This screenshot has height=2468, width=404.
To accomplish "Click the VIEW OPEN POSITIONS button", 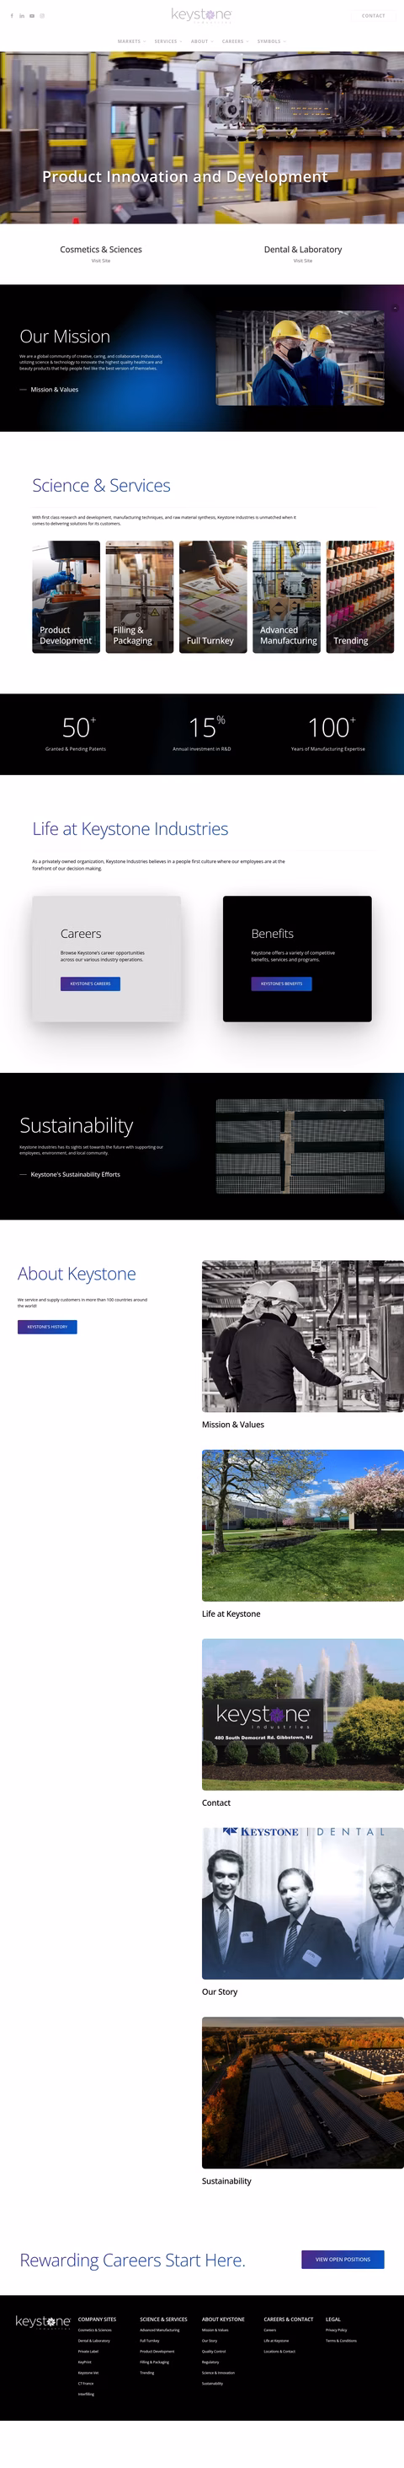I will click(343, 2259).
